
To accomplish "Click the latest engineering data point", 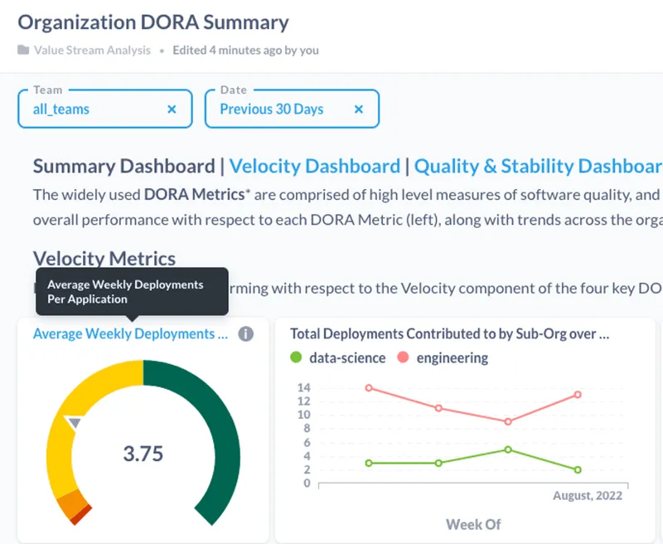I will click(x=578, y=396).
